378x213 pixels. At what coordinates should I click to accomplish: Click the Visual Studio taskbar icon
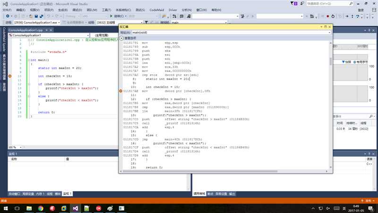tap(75, 208)
